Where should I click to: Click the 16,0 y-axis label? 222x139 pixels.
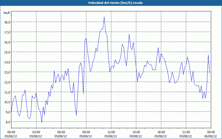click(7, 42)
